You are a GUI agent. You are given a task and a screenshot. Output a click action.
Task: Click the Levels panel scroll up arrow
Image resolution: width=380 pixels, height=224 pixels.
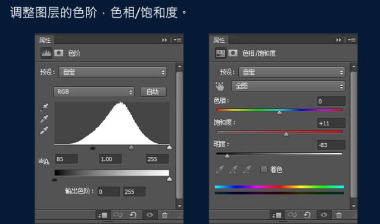180,67
